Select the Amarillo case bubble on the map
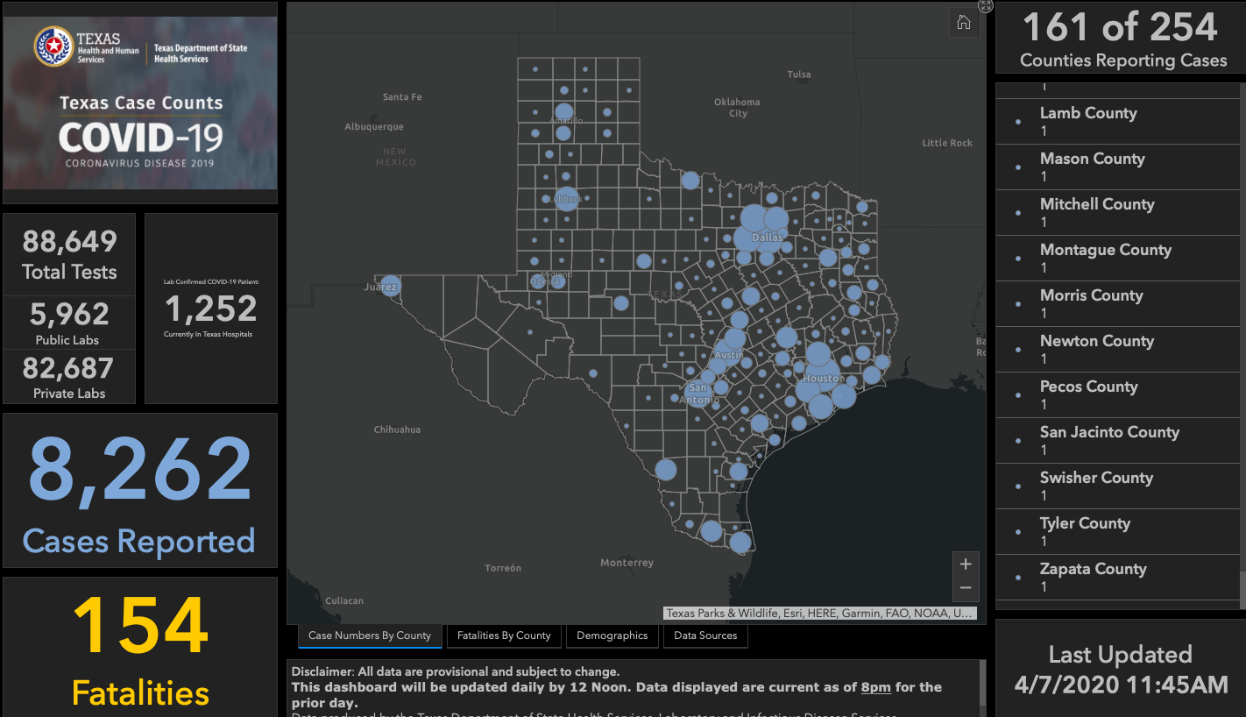The height and width of the screenshot is (717, 1246). [564, 113]
